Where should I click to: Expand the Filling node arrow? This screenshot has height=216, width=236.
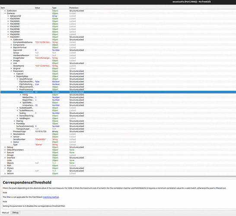[x=21, y=95]
